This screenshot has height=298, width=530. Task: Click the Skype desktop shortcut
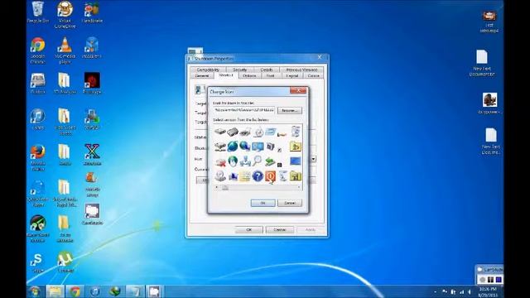37,263
